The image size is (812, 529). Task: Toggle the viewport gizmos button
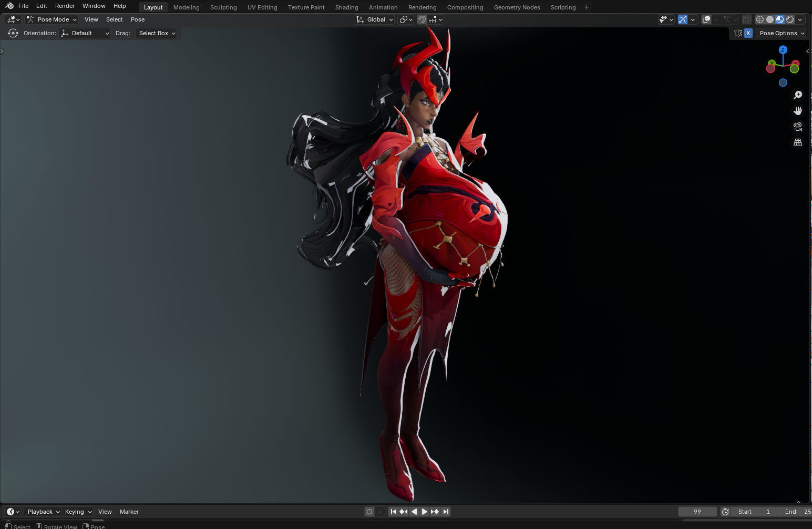(x=683, y=19)
